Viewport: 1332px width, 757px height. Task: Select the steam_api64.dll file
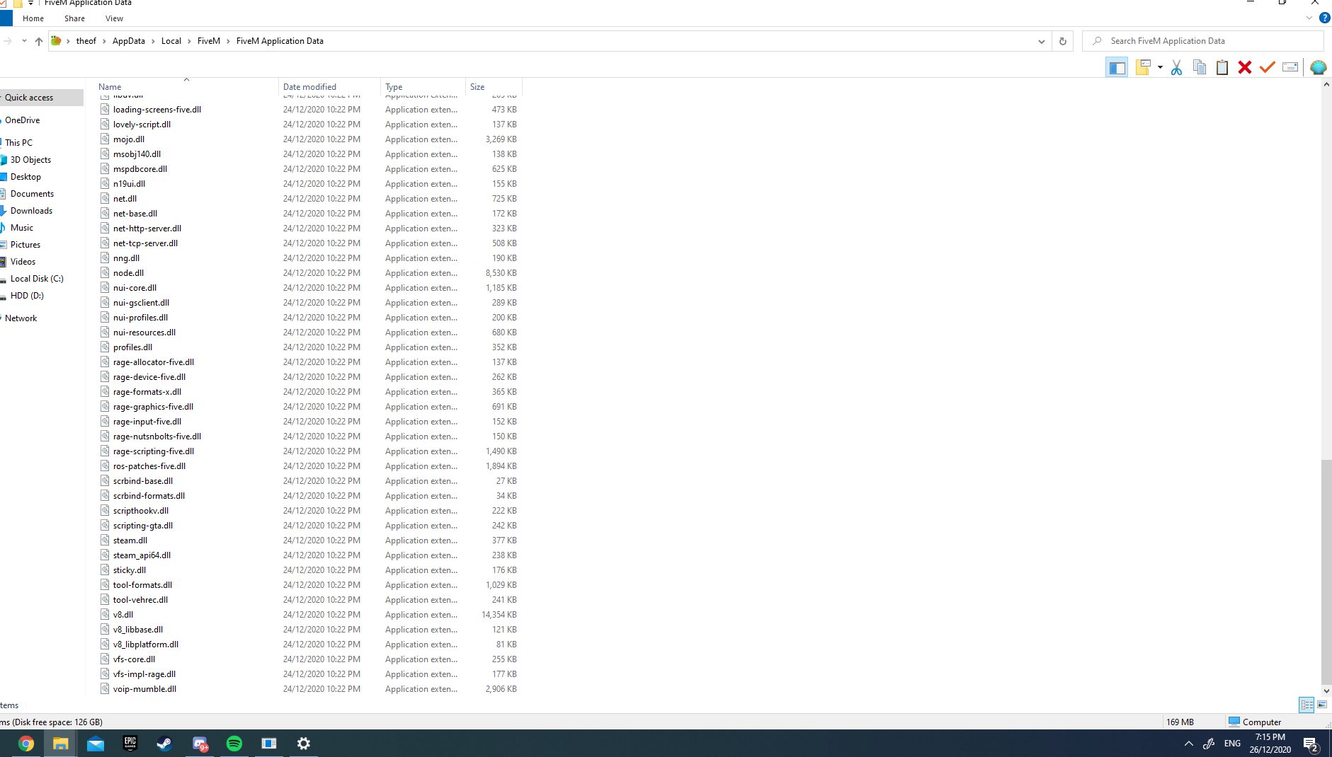pyautogui.click(x=142, y=555)
